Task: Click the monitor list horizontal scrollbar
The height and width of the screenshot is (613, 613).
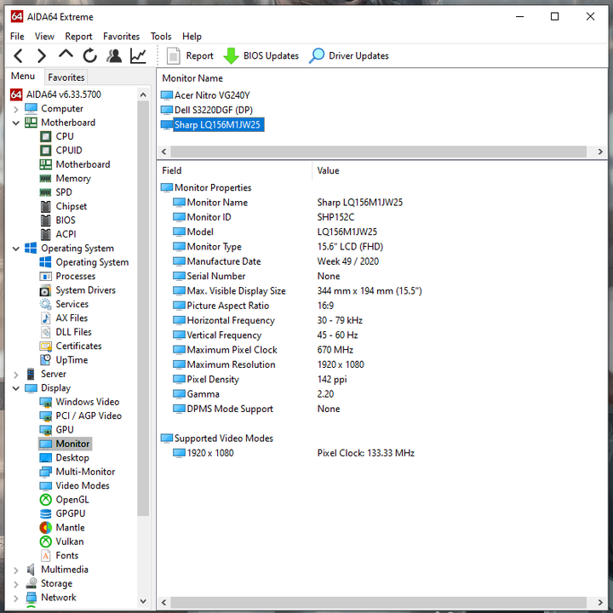Action: click(375, 152)
